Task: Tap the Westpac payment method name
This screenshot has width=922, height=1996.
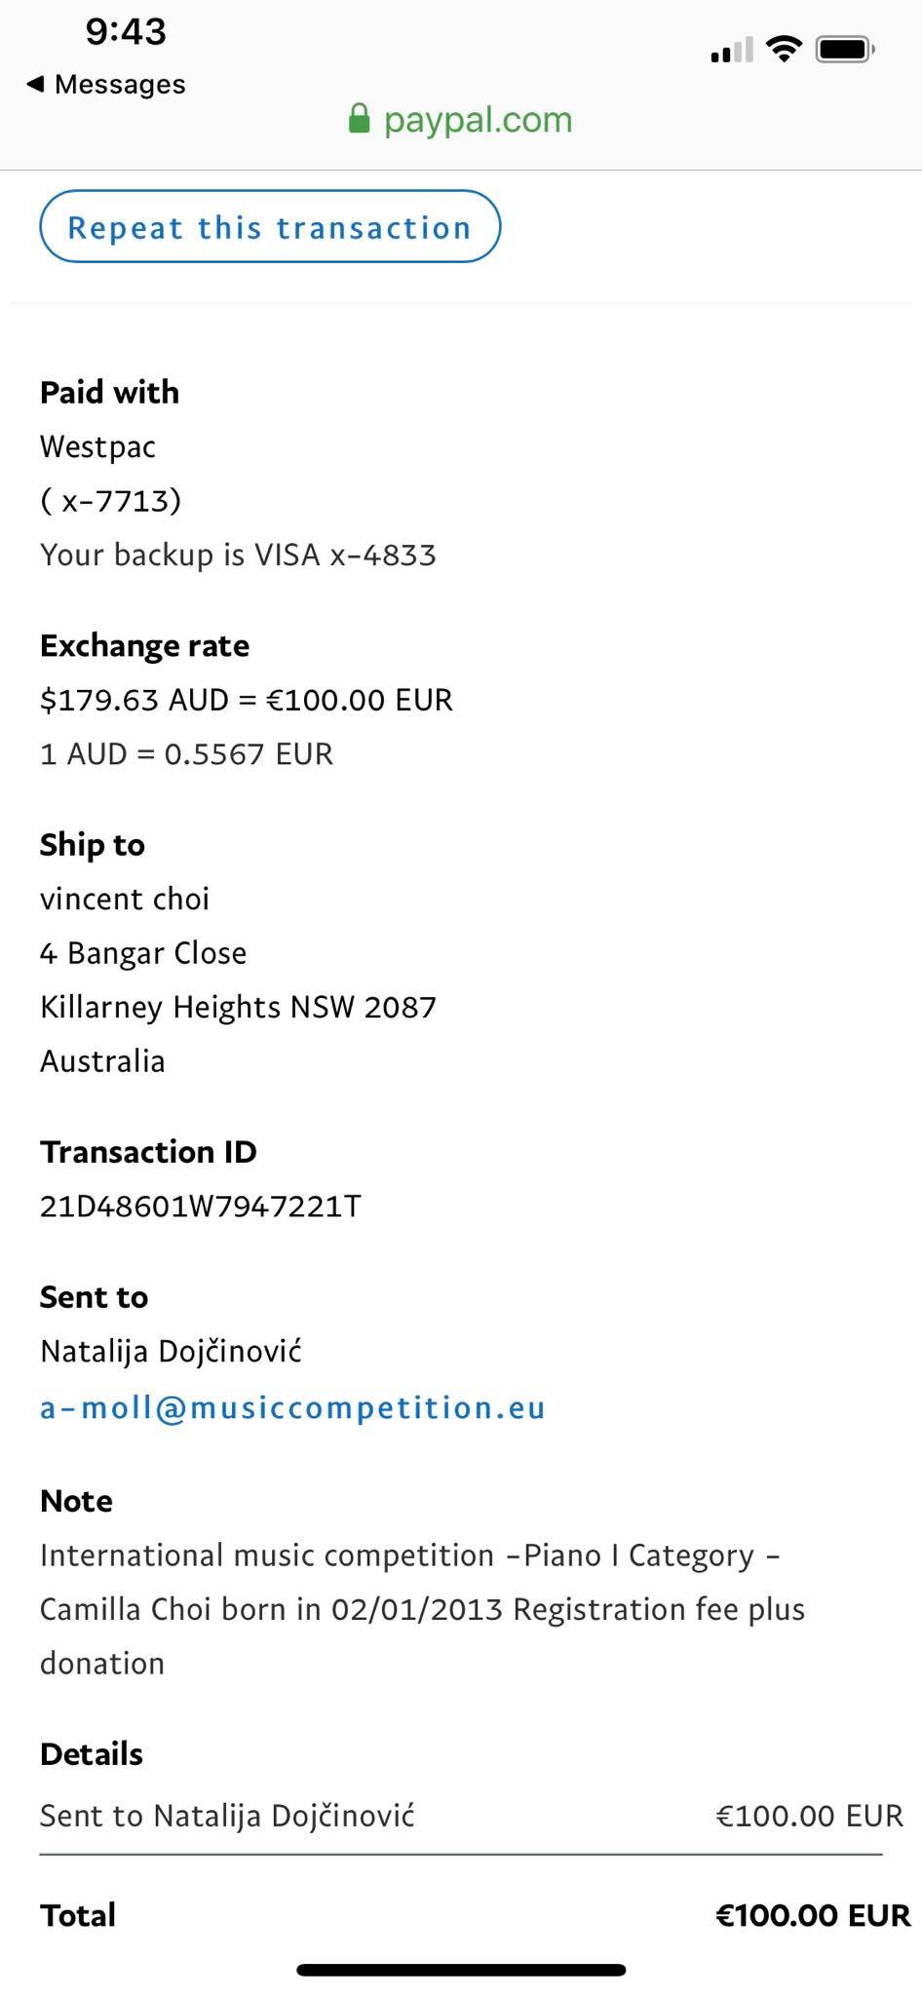Action: point(97,446)
